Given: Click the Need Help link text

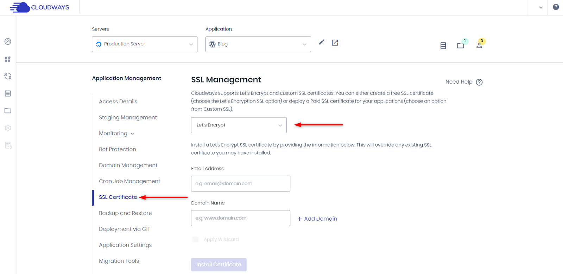Looking at the screenshot, I should coord(459,82).
